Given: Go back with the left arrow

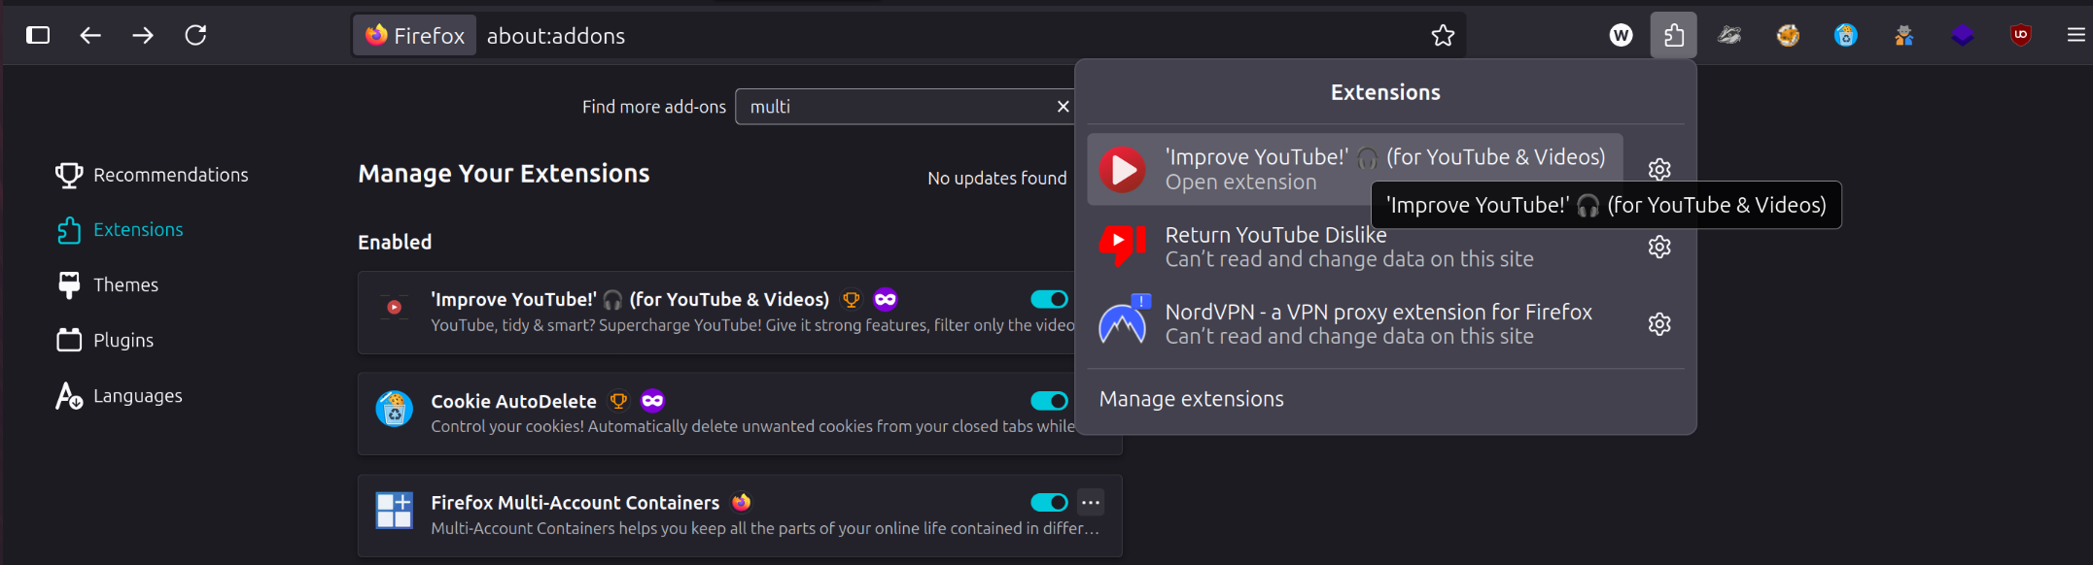Looking at the screenshot, I should coord(90,36).
